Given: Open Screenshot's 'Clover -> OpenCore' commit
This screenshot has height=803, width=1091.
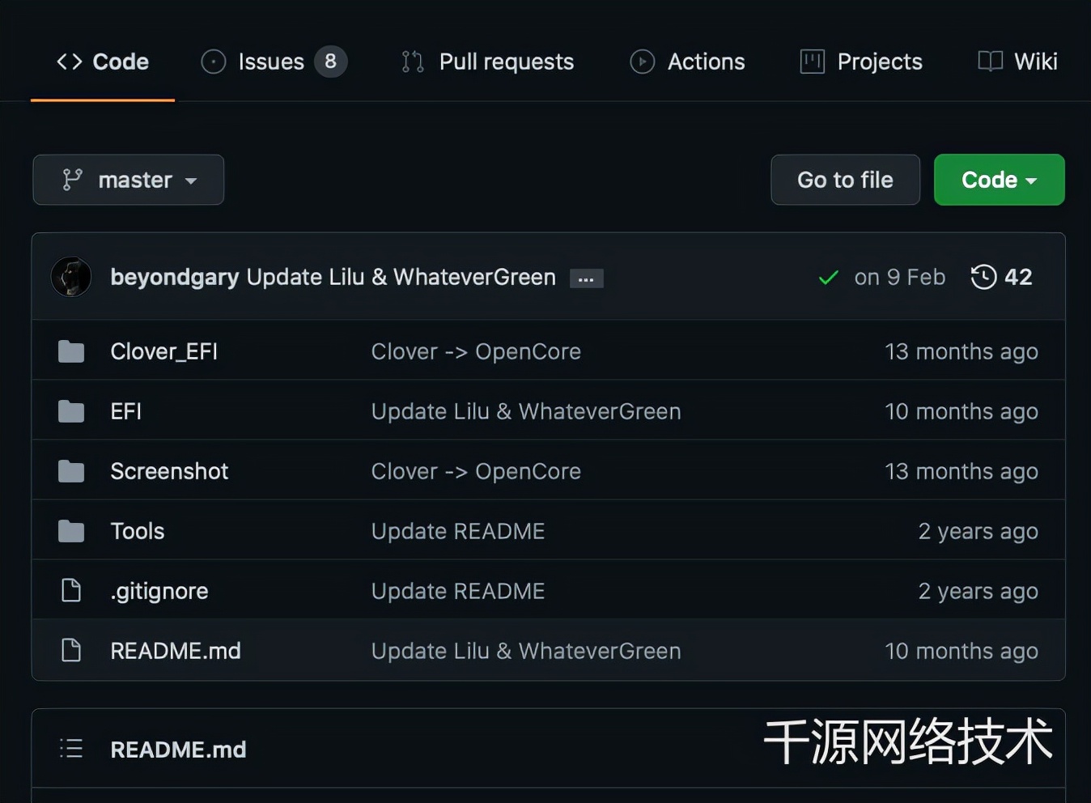Looking at the screenshot, I should point(476,471).
